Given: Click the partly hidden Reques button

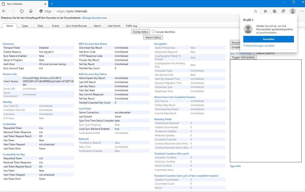Looking at the screenshot, I should (235, 43).
